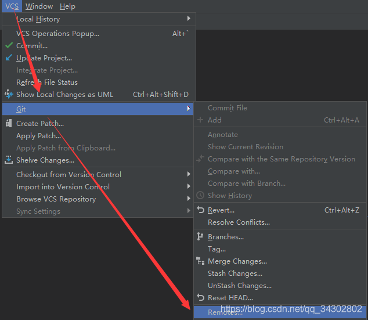Expand Import into Version Control arrow

(x=189, y=186)
